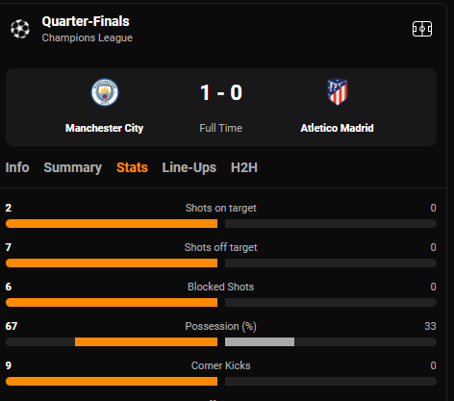Image resolution: width=454 pixels, height=401 pixels.
Task: Click the Atletico Madrid team name
Action: pyautogui.click(x=337, y=128)
